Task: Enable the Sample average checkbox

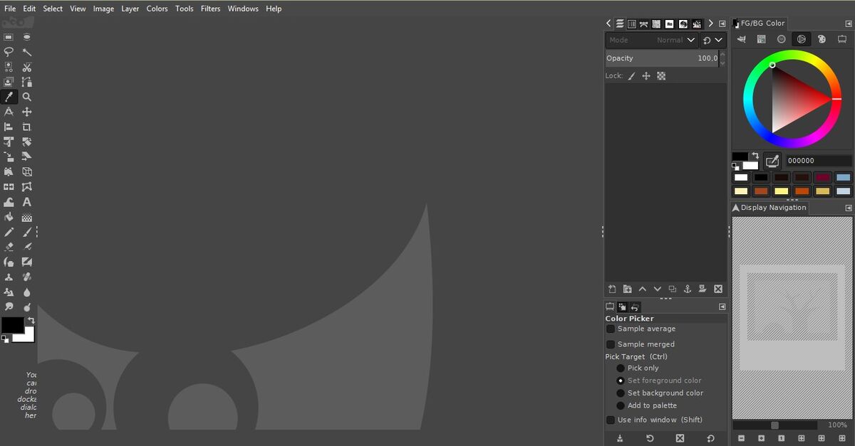Action: pyautogui.click(x=611, y=329)
